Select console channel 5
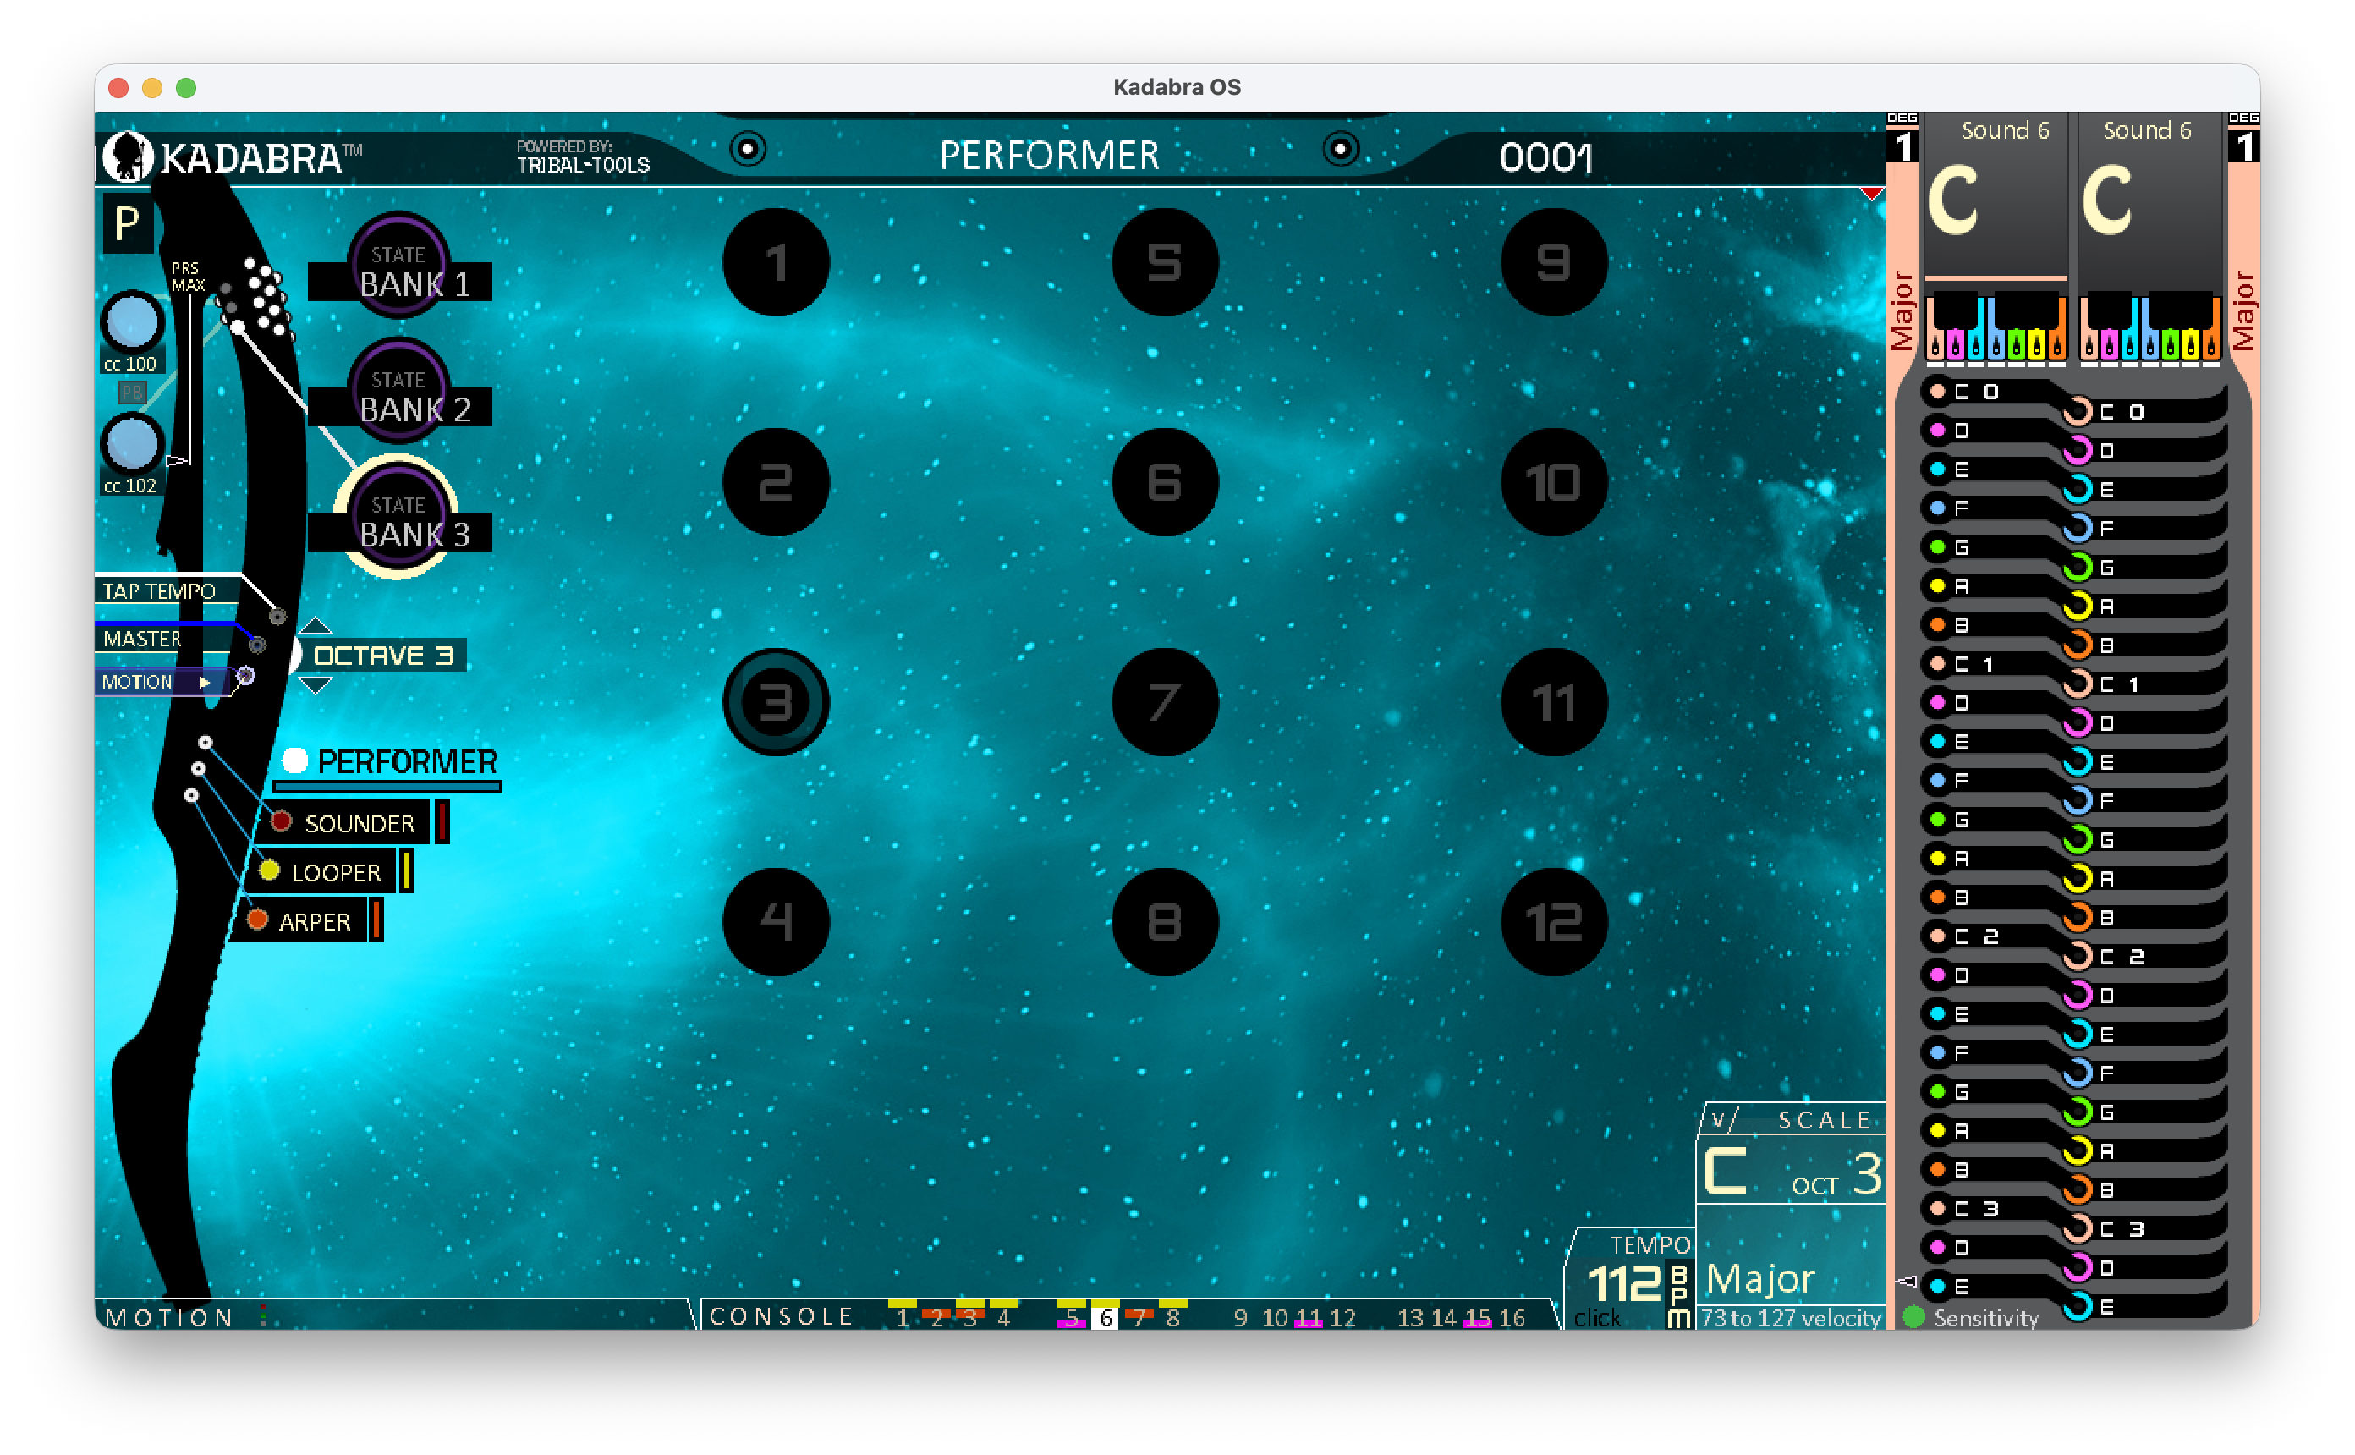This screenshot has height=1455, width=2355. 1072,1316
